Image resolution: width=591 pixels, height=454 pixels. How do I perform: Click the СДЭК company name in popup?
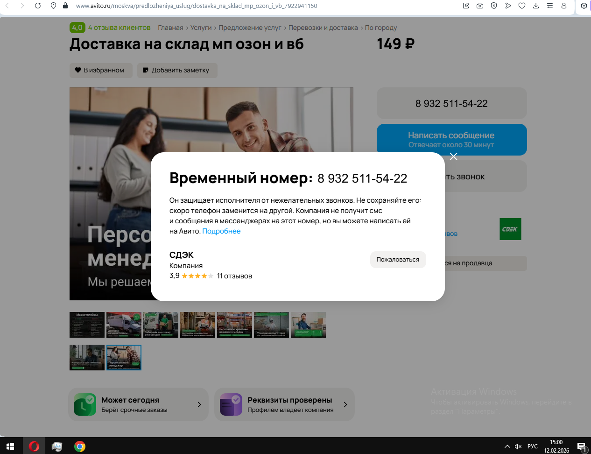coord(182,255)
